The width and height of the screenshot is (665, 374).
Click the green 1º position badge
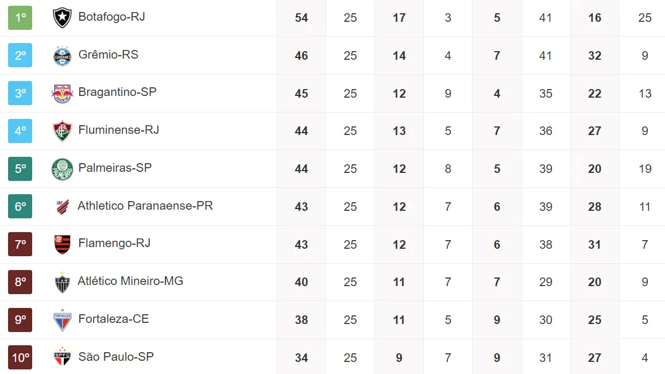(x=20, y=18)
